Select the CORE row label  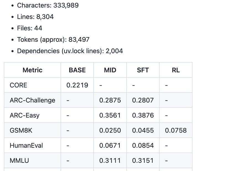click(19, 85)
